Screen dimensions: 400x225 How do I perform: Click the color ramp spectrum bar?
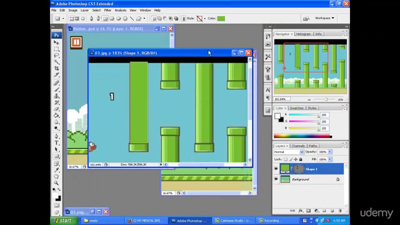(302, 136)
